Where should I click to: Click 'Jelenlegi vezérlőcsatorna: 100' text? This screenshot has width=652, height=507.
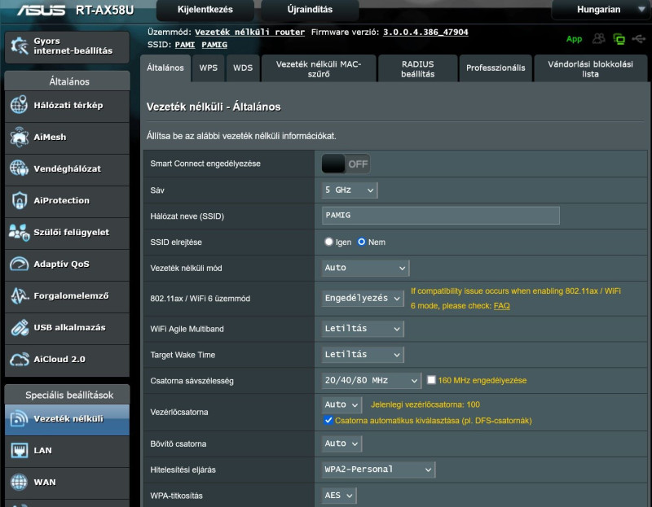pyautogui.click(x=425, y=404)
